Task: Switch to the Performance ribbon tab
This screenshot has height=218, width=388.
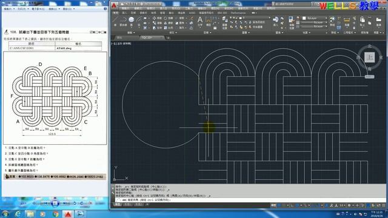Action: pyautogui.click(x=238, y=13)
